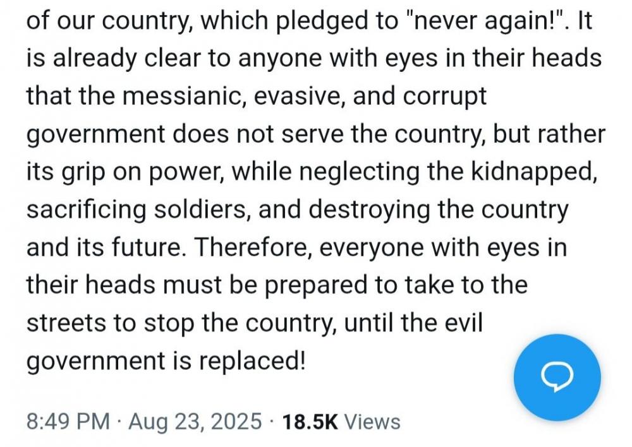Click the bold 18.5K number
This screenshot has width=632, height=447.
click(x=310, y=422)
